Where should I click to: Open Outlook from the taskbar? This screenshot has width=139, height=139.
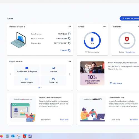[13, 136]
